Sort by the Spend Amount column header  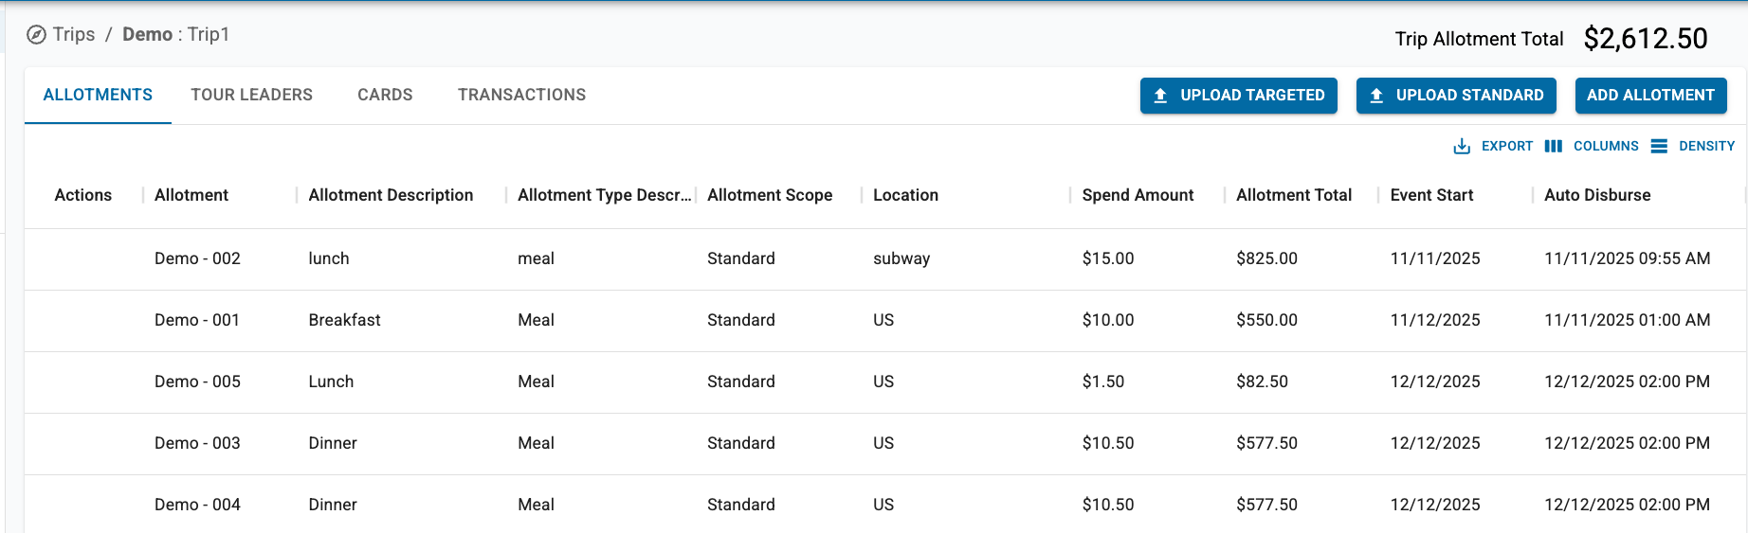(1138, 195)
